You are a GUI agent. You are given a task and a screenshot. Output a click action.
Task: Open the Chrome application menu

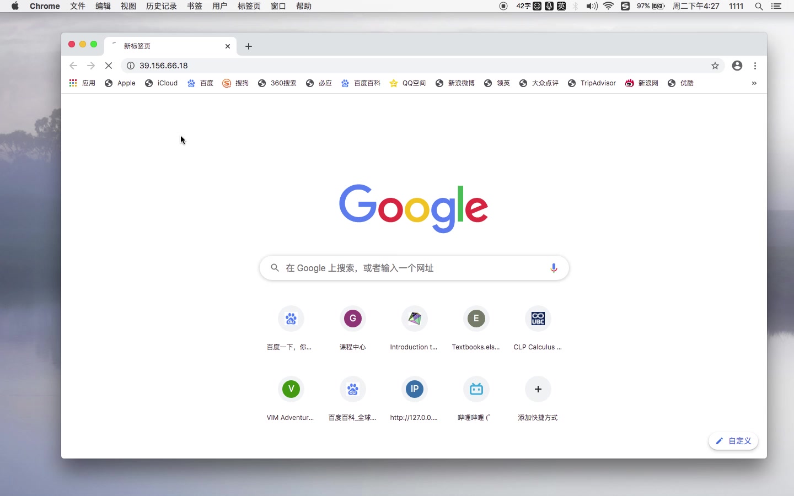(45, 6)
